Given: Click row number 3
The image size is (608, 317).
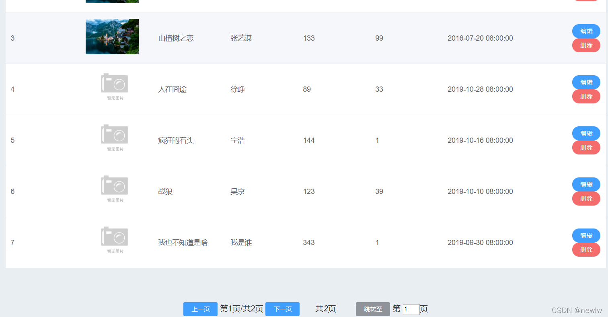Looking at the screenshot, I should click(12, 38).
